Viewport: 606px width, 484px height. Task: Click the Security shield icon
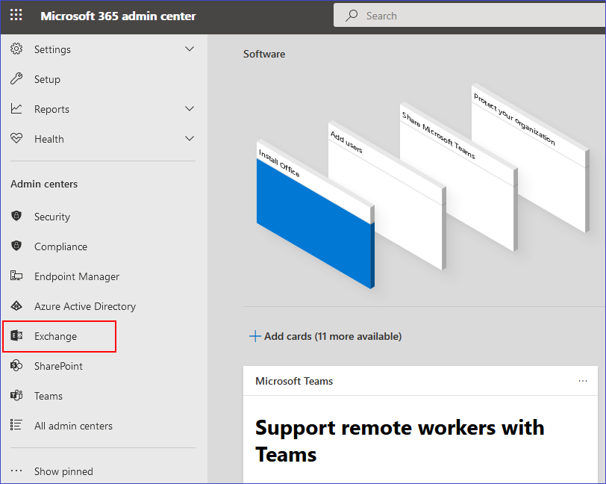tap(16, 217)
